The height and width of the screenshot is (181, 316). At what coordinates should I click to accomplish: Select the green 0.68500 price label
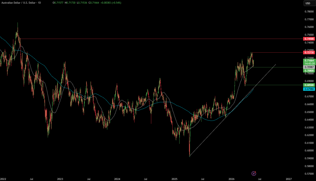(x=309, y=85)
